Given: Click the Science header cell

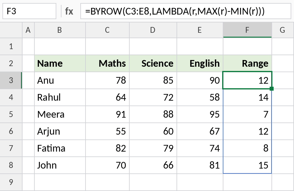Looking at the screenshot, I should pyautogui.click(x=153, y=63).
